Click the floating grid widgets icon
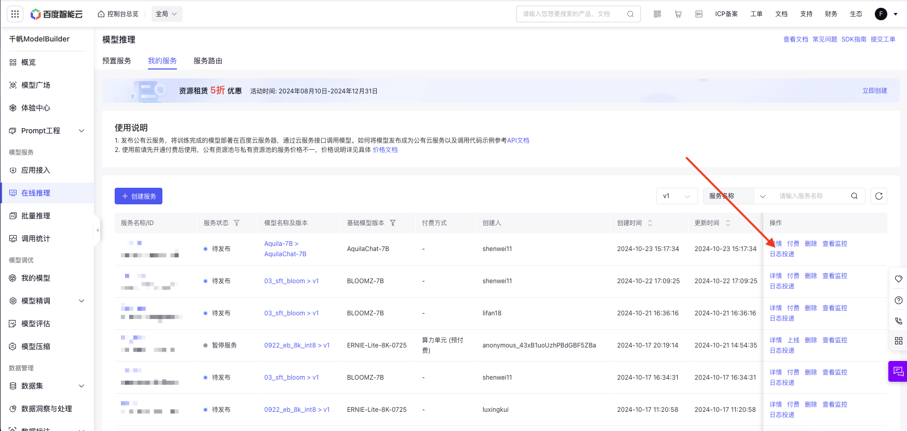The image size is (907, 431). click(x=899, y=341)
